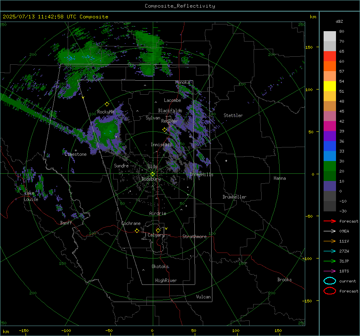This screenshot has height=336, width=360.
Task: Select the magenta 39-42 dBZ swatch
Action: 330,126
